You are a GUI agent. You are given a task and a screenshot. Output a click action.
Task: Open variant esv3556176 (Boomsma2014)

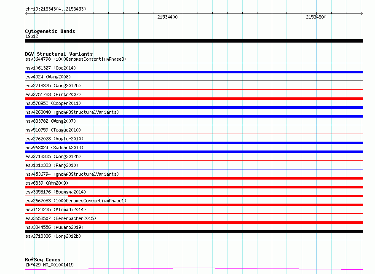point(56,192)
